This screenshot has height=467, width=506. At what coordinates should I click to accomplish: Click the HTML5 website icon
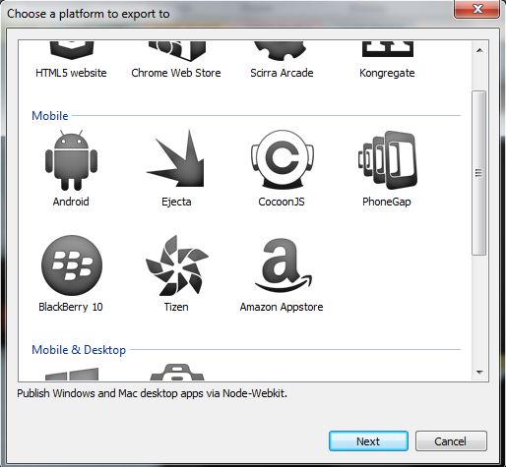coord(72,50)
